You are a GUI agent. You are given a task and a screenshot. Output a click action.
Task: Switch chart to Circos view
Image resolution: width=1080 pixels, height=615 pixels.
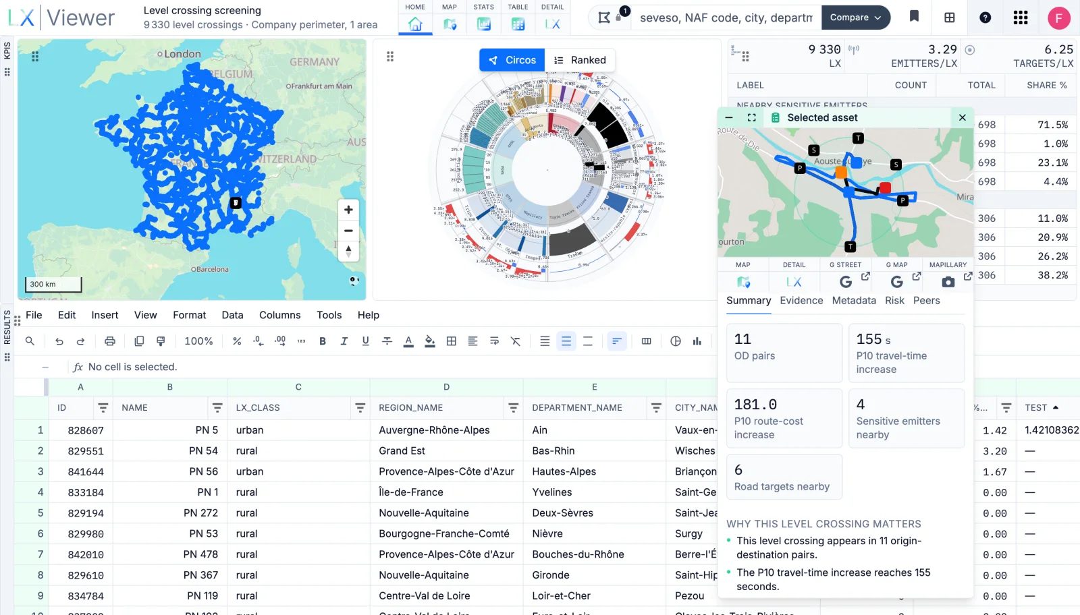[512, 60]
